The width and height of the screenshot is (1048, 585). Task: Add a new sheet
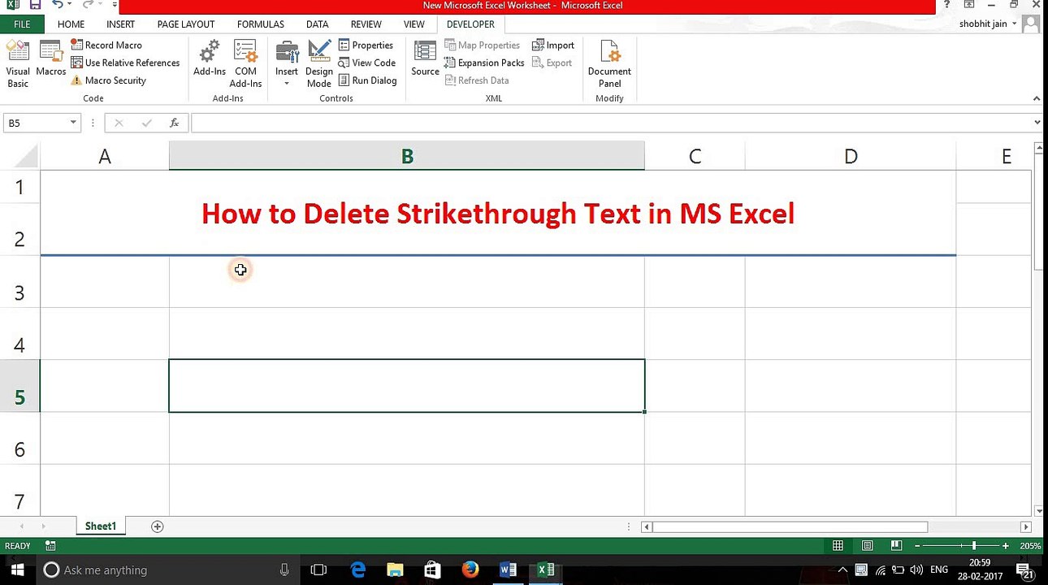tap(158, 526)
